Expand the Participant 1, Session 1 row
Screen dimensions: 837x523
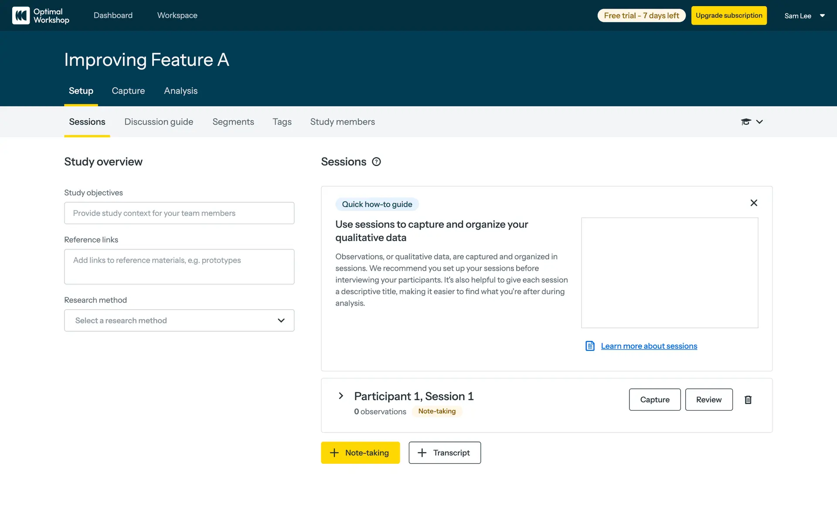coord(341,396)
